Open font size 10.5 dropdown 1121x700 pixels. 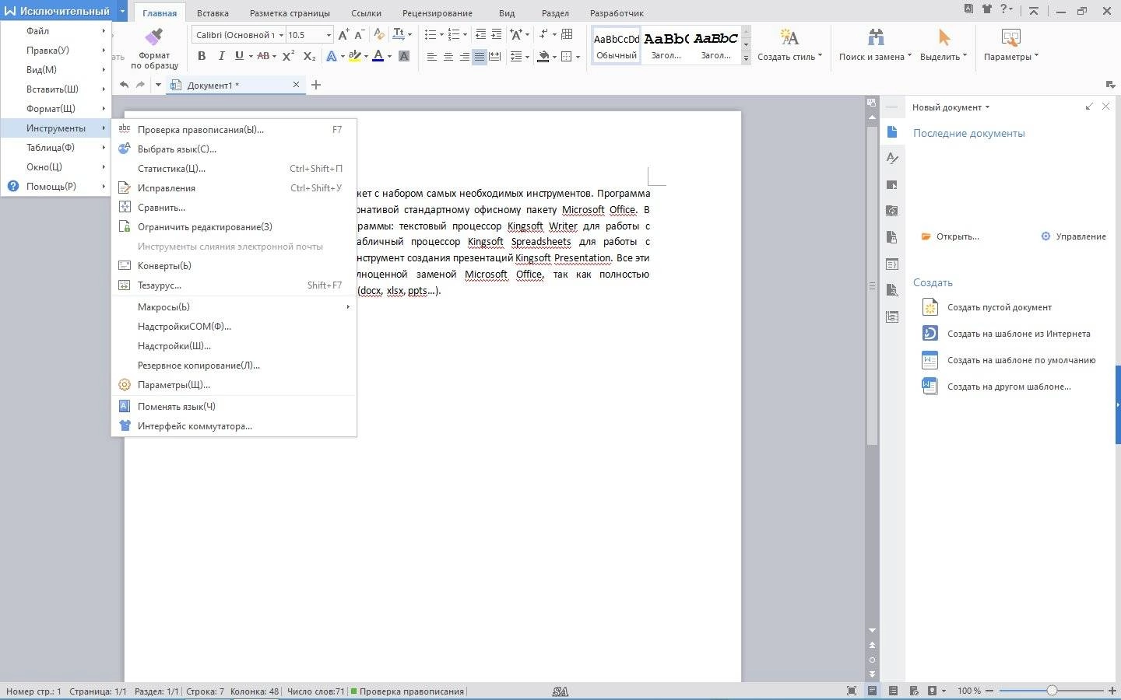coord(329,35)
